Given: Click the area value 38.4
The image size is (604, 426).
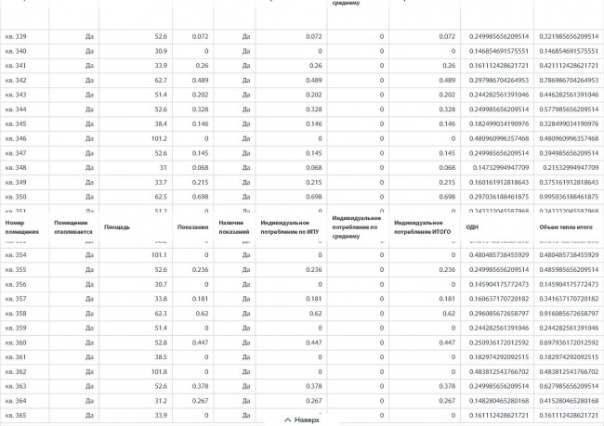Looking at the screenshot, I should point(161,124).
